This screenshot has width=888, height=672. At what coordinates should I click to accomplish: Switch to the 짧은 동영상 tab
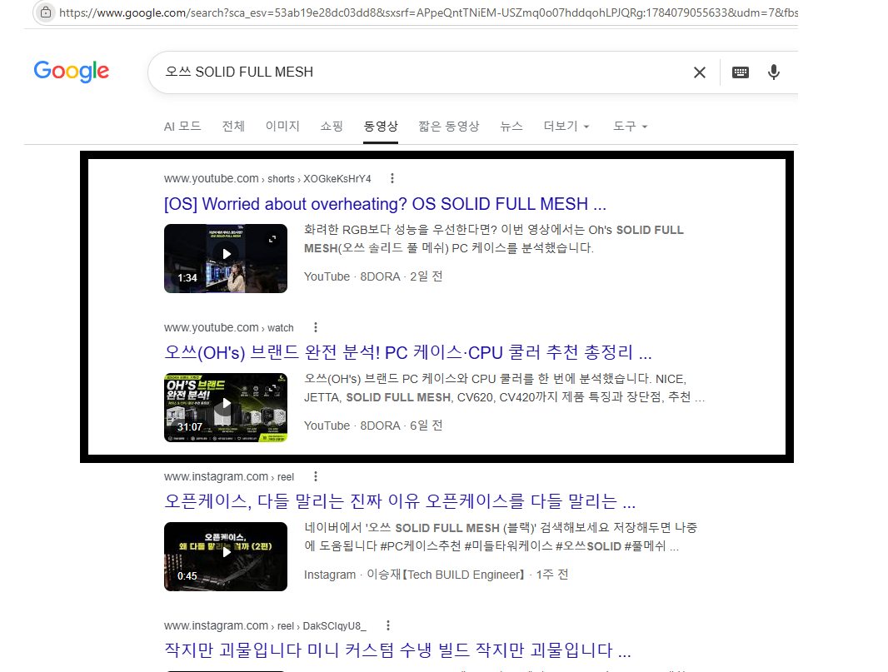pyautogui.click(x=448, y=127)
